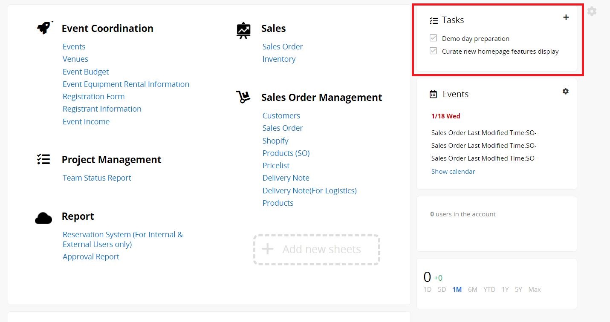Image resolution: width=610 pixels, height=322 pixels.
Task: Open the Pricelist sheet
Action: coord(276,166)
